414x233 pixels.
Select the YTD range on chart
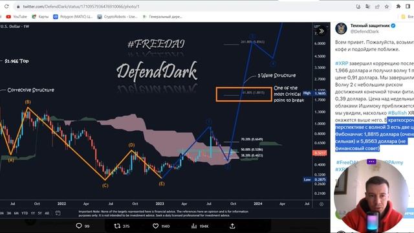point(25,213)
